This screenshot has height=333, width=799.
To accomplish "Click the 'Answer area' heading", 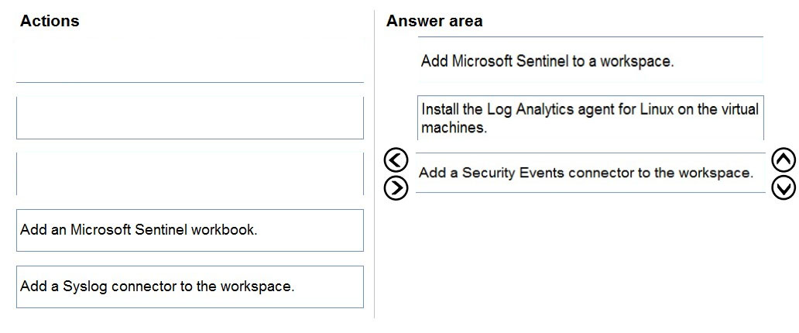I will click(x=434, y=21).
